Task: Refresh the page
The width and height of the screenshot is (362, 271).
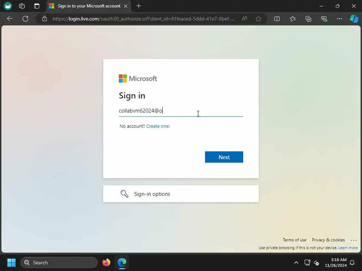Action: click(25, 19)
